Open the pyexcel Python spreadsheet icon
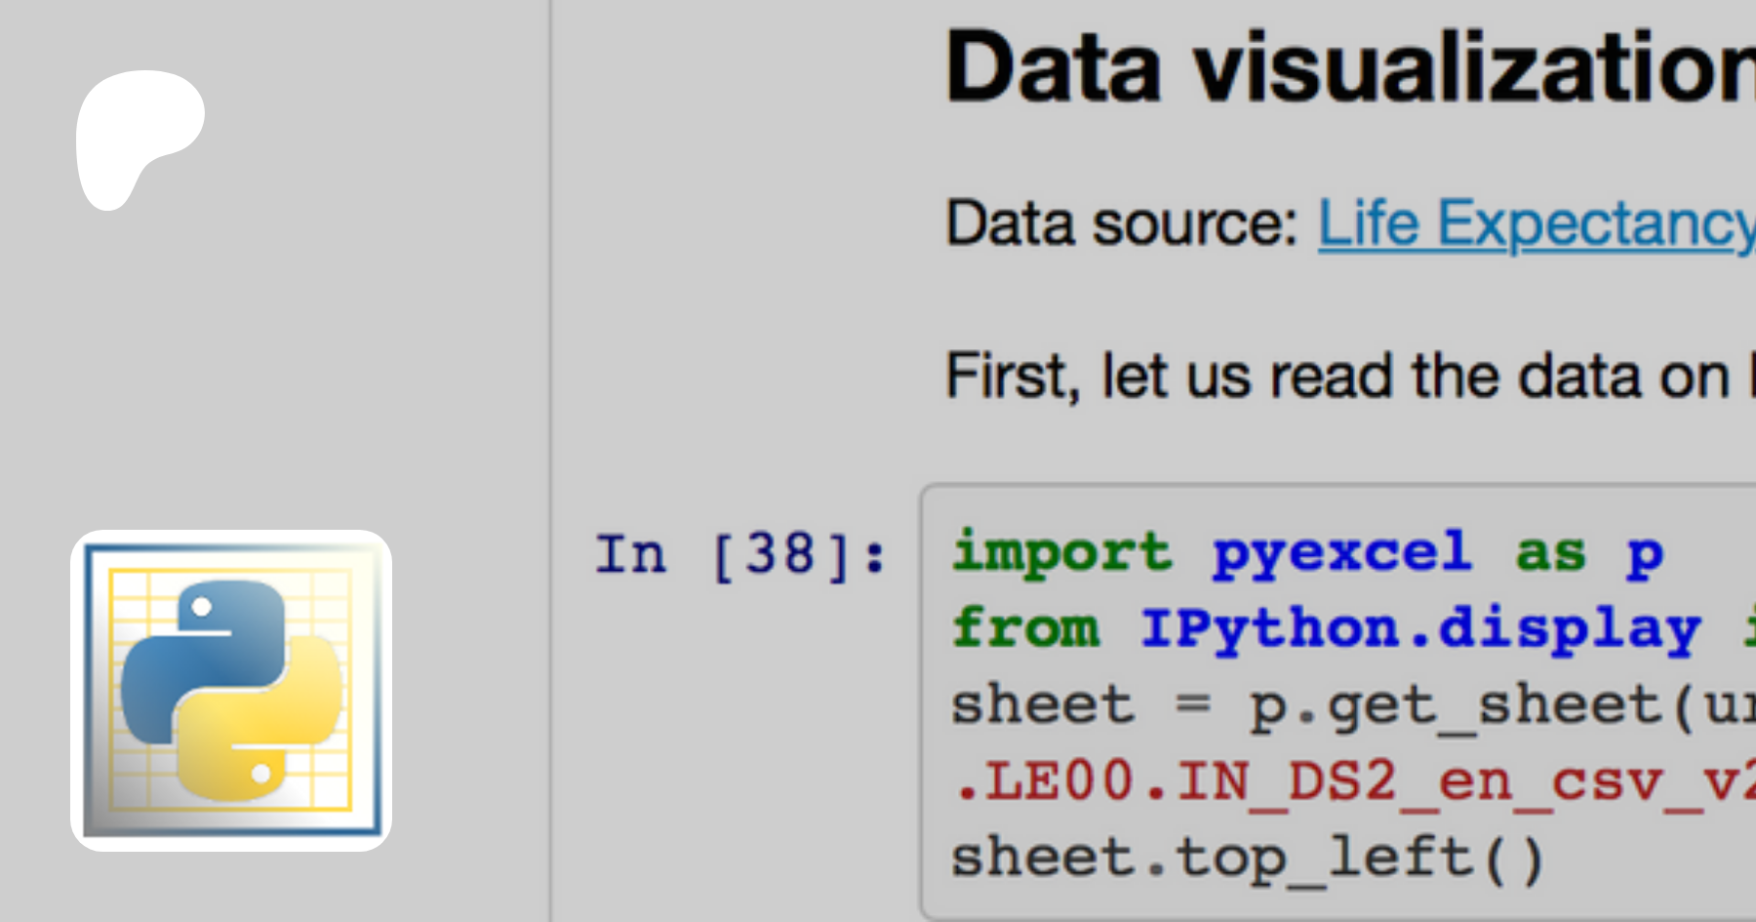The image size is (1756, 922). [231, 691]
